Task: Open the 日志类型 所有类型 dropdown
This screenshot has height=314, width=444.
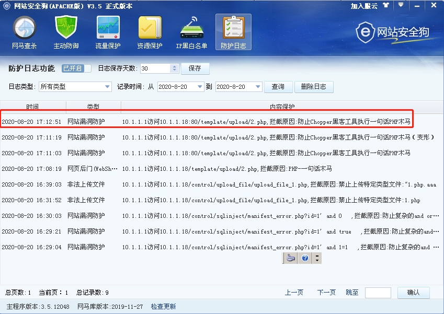Action: click(x=75, y=87)
